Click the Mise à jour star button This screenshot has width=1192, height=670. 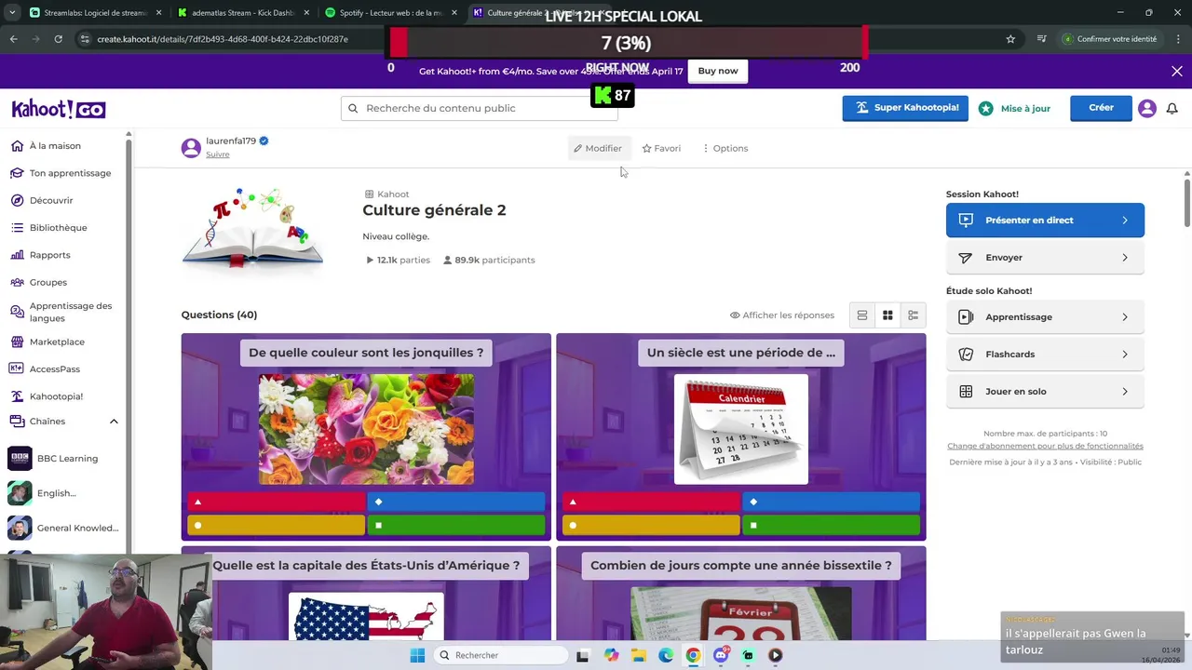click(1015, 108)
